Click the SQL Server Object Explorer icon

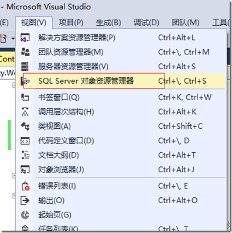tap(25, 81)
